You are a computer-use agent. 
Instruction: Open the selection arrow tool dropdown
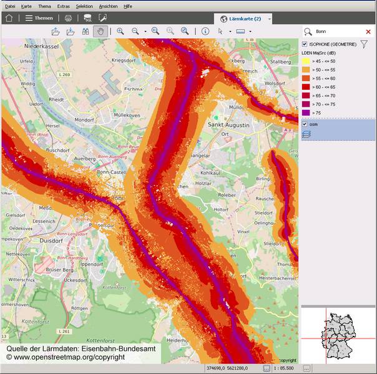(x=229, y=31)
